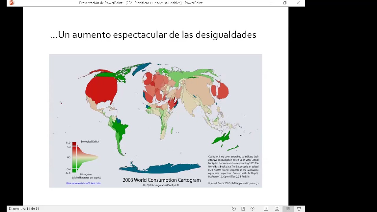
Task: Click the Jerrad Pierce credit line
Action: (233, 183)
